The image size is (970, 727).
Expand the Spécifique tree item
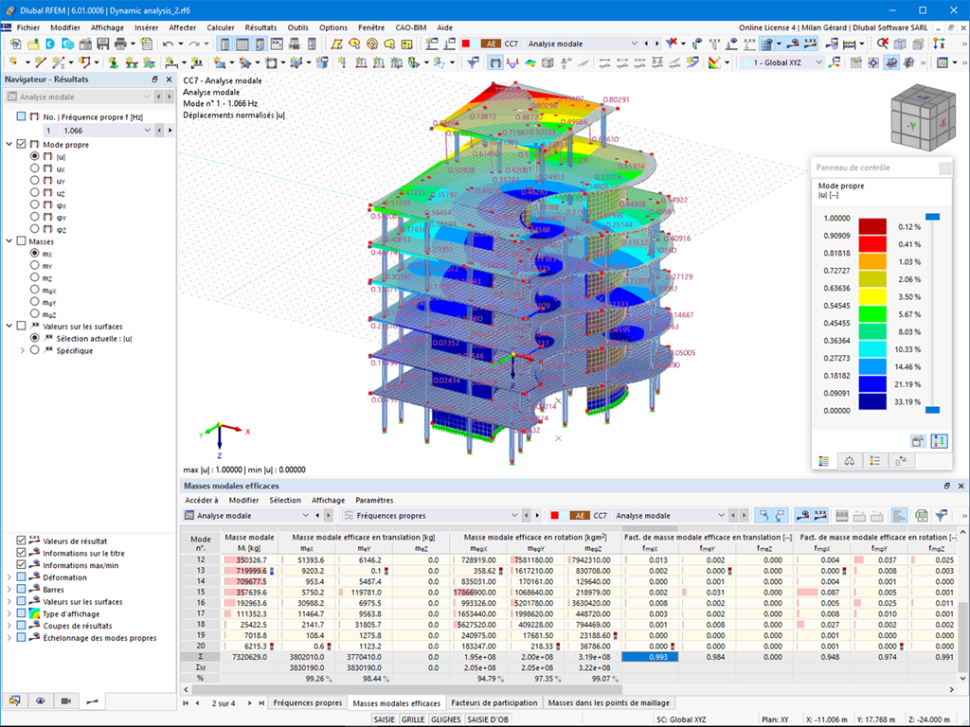coord(23,350)
